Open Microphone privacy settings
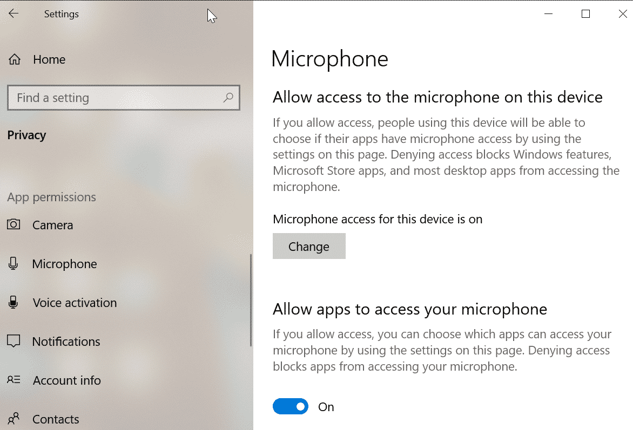The width and height of the screenshot is (633, 430). [65, 264]
